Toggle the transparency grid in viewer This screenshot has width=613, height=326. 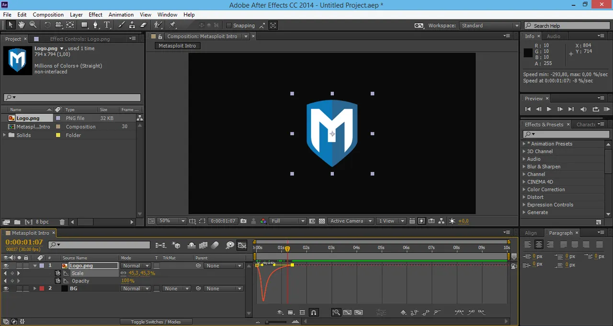tap(322, 221)
